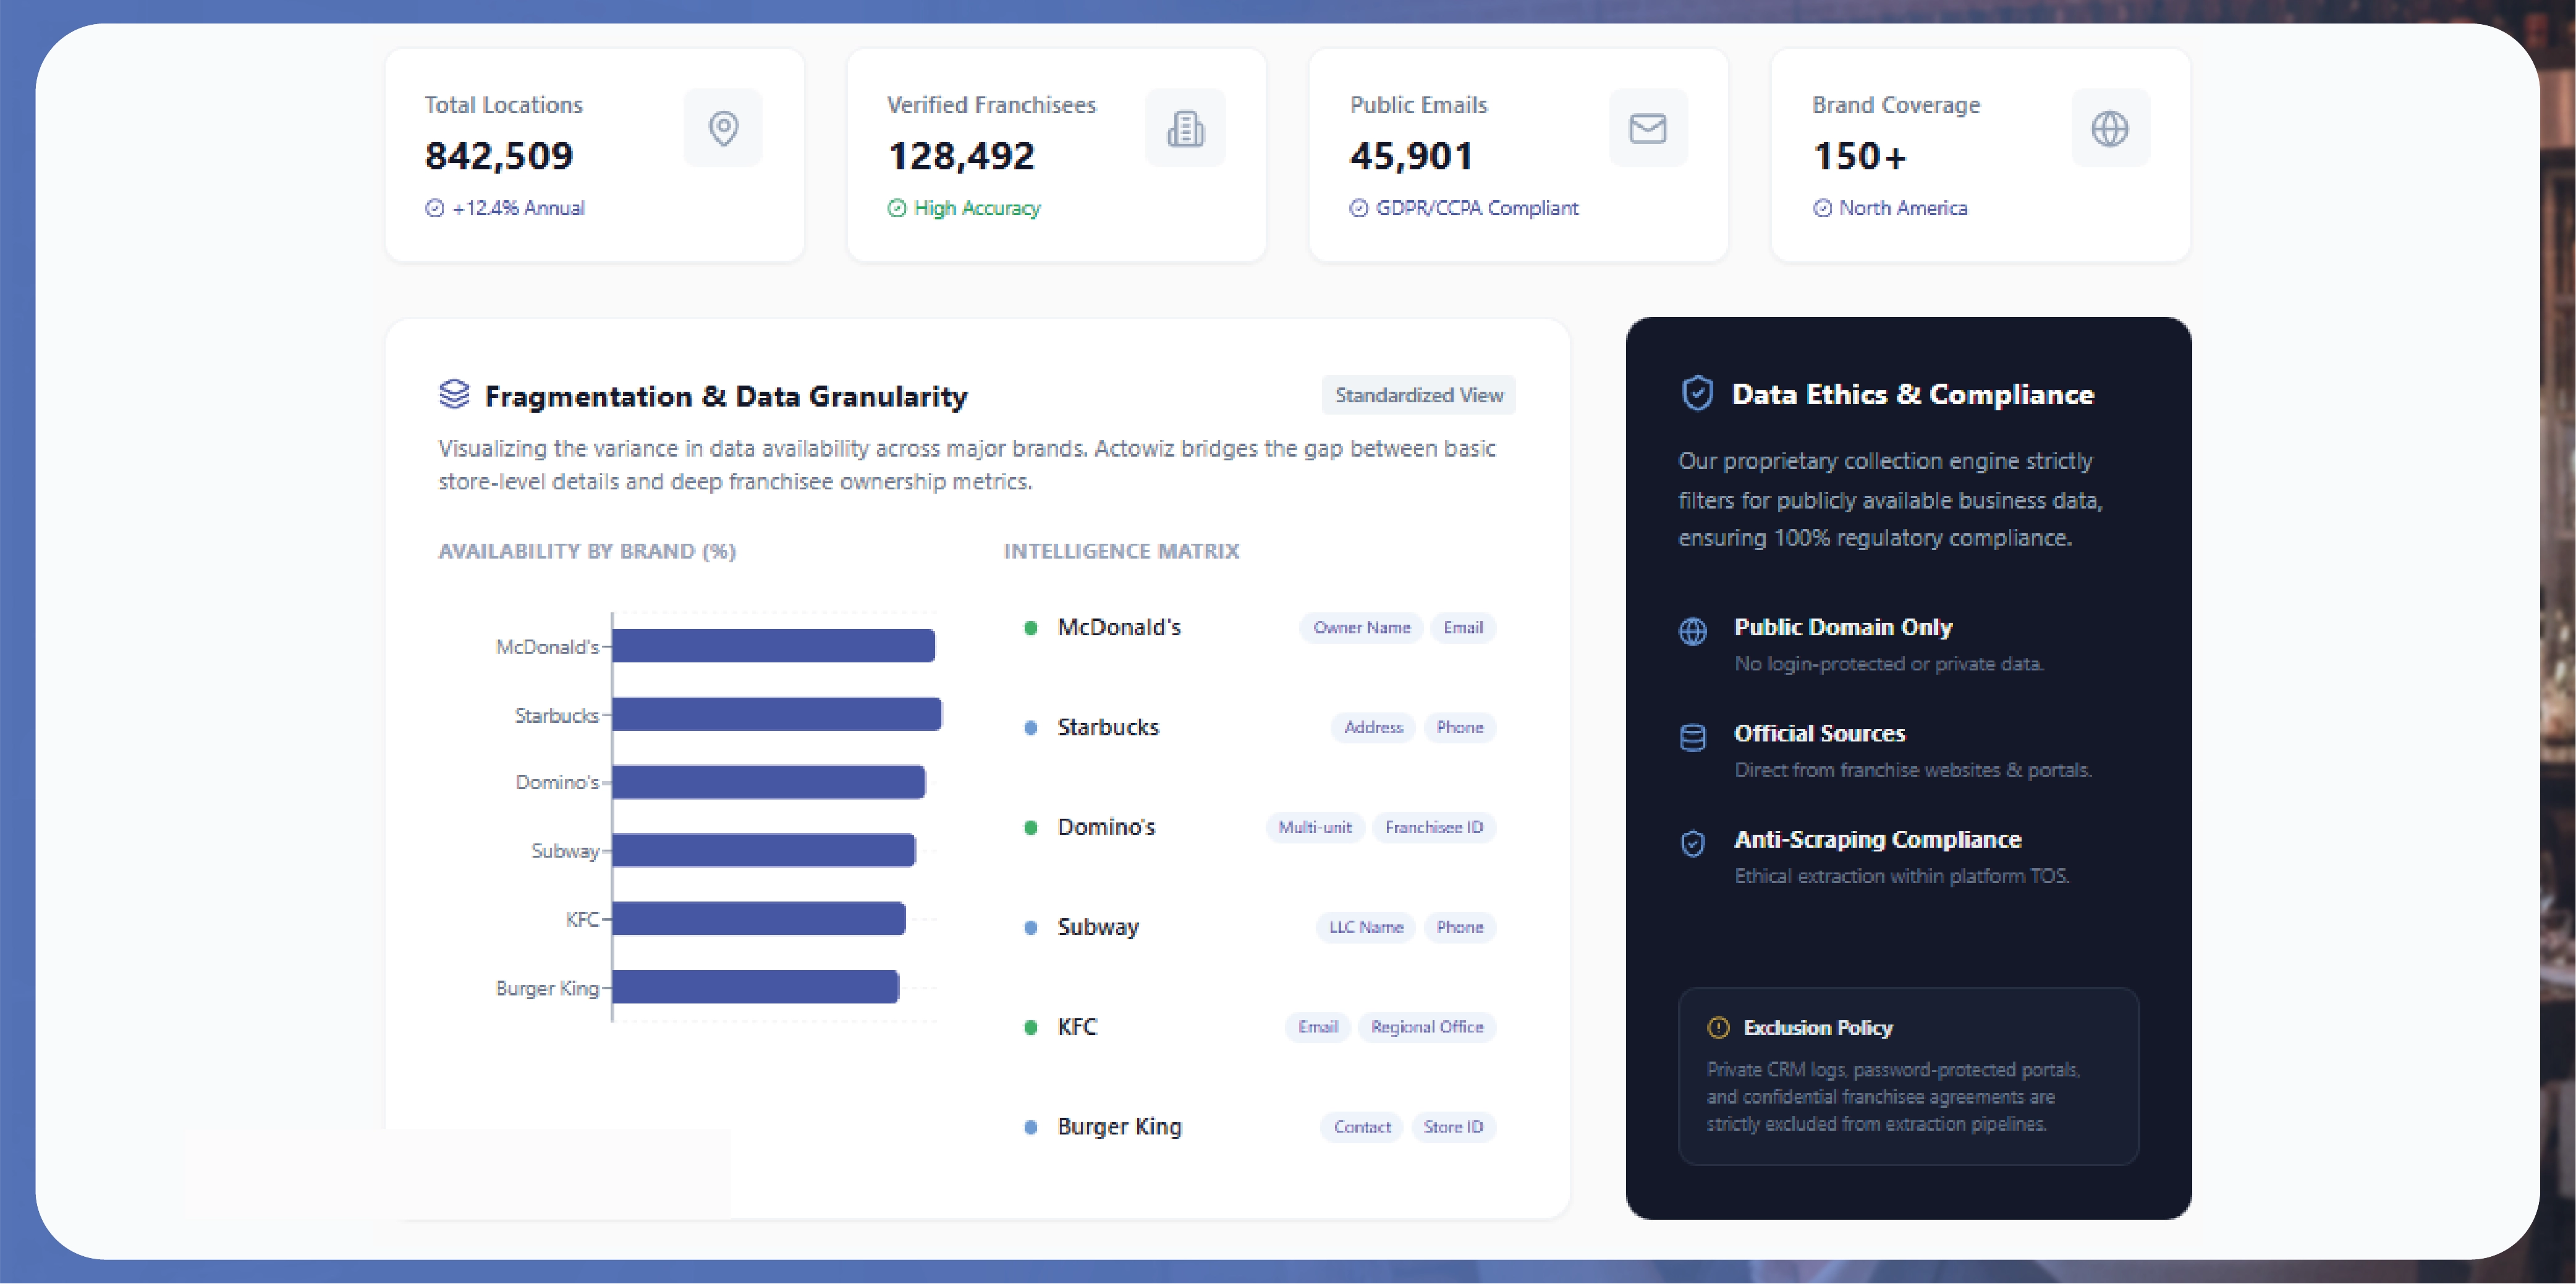Click the shield icon next to Anti-Scraping Compliance
The height and width of the screenshot is (1284, 2576).
pyautogui.click(x=1692, y=844)
